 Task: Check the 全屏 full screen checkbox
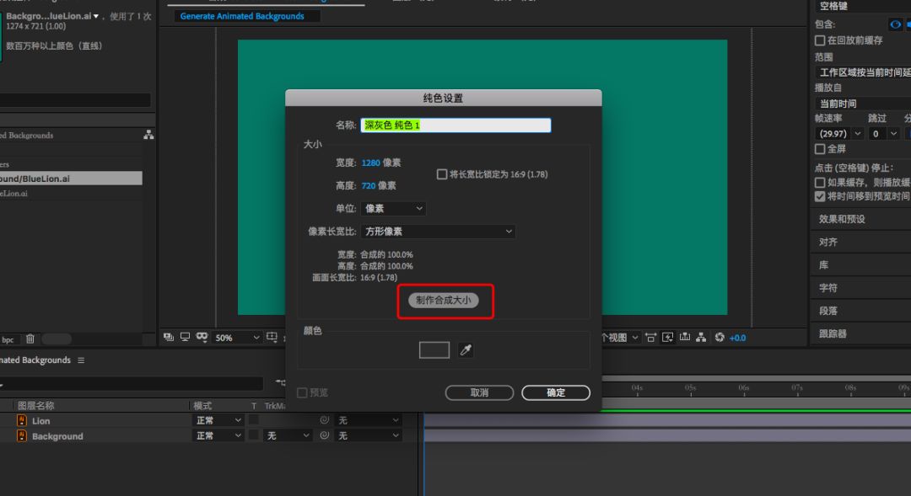(820, 149)
